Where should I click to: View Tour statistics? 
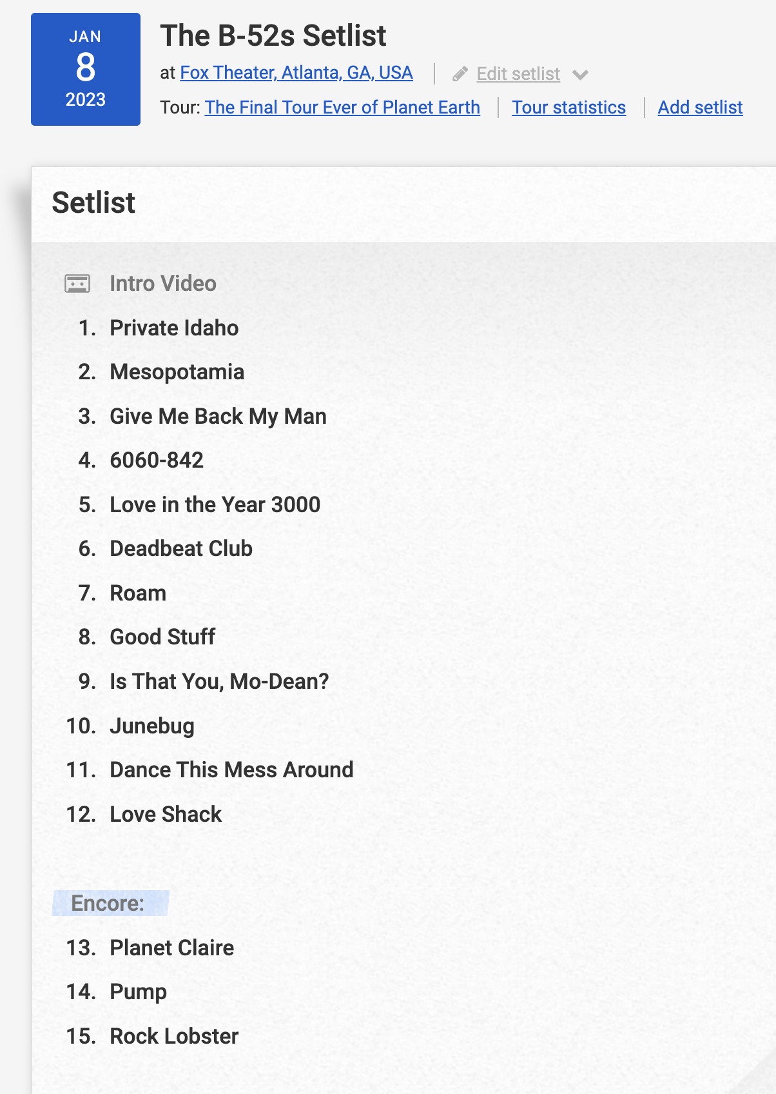pyautogui.click(x=568, y=107)
